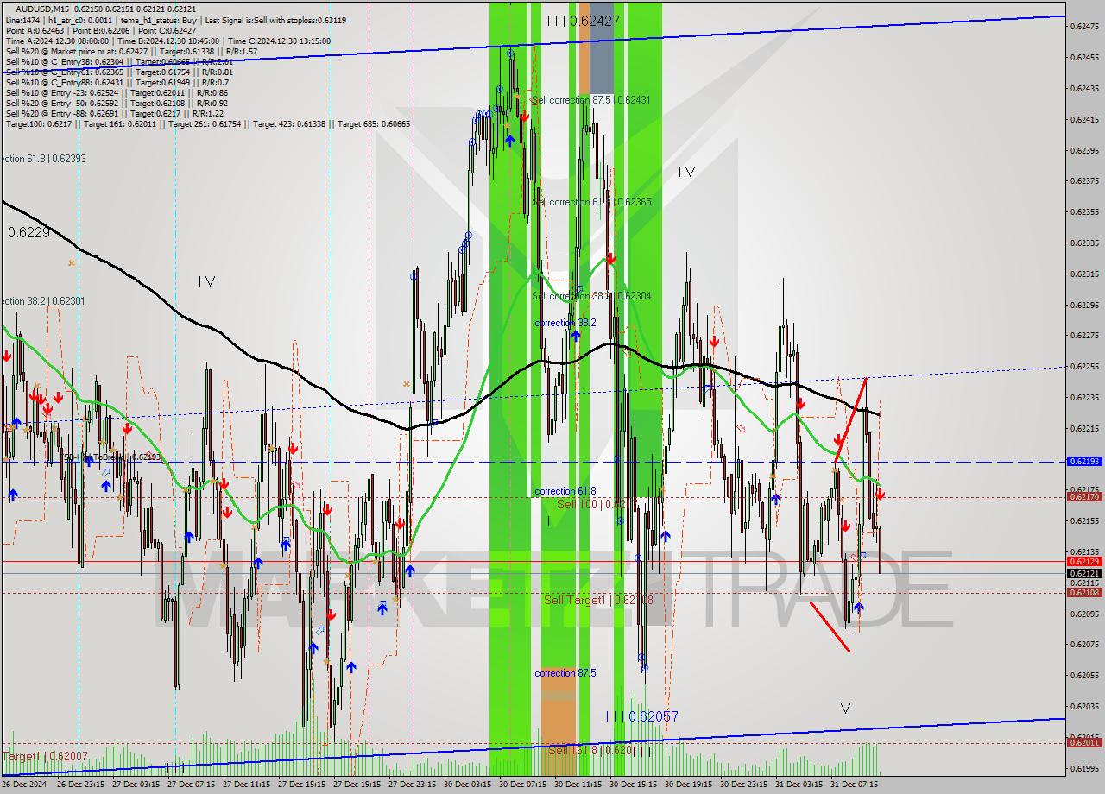Click the blue 'correction 38.2' label
1105x794 pixels.
(565, 323)
